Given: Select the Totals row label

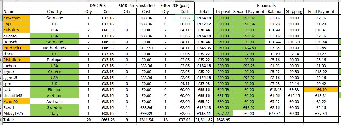Looking at the screenshot, I should [x=16, y=119].
